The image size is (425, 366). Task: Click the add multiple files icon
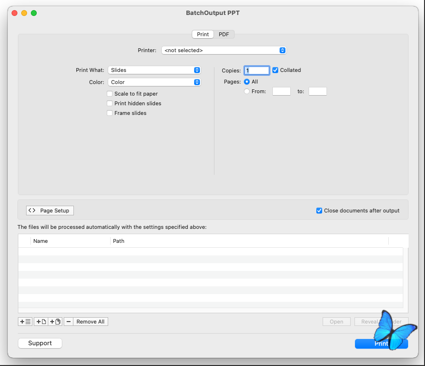coord(55,322)
